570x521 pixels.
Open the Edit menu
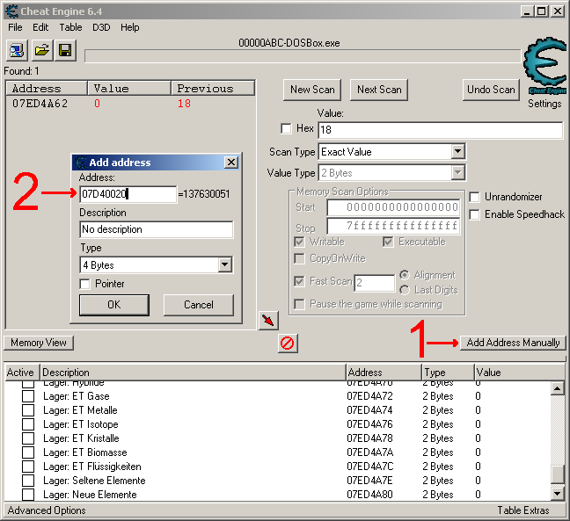(40, 27)
